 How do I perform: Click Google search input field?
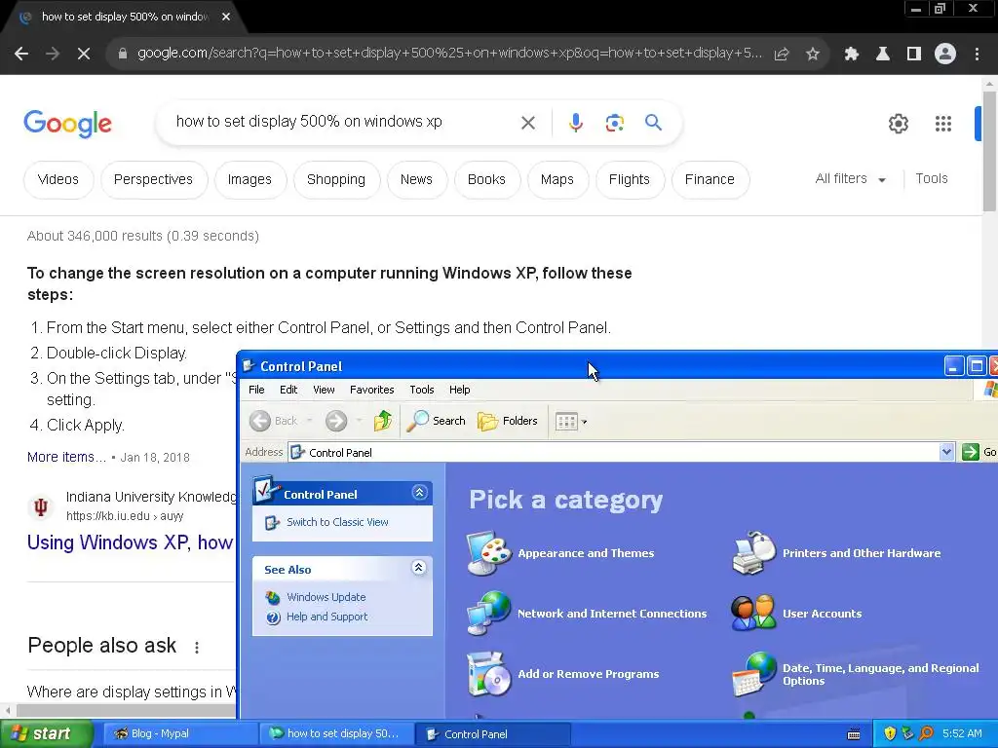click(344, 122)
